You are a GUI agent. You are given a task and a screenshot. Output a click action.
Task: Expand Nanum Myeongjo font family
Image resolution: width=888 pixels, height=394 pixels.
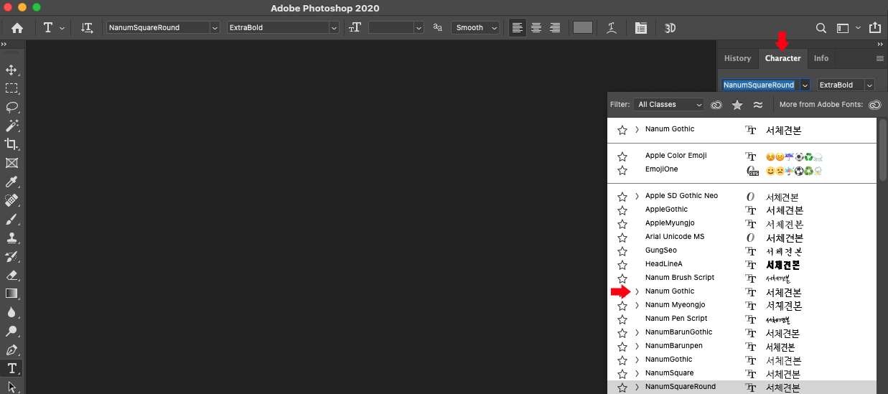pos(637,306)
